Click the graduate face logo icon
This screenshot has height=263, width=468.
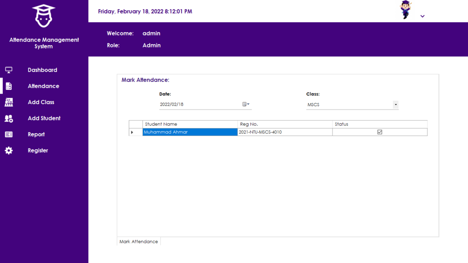click(x=44, y=16)
